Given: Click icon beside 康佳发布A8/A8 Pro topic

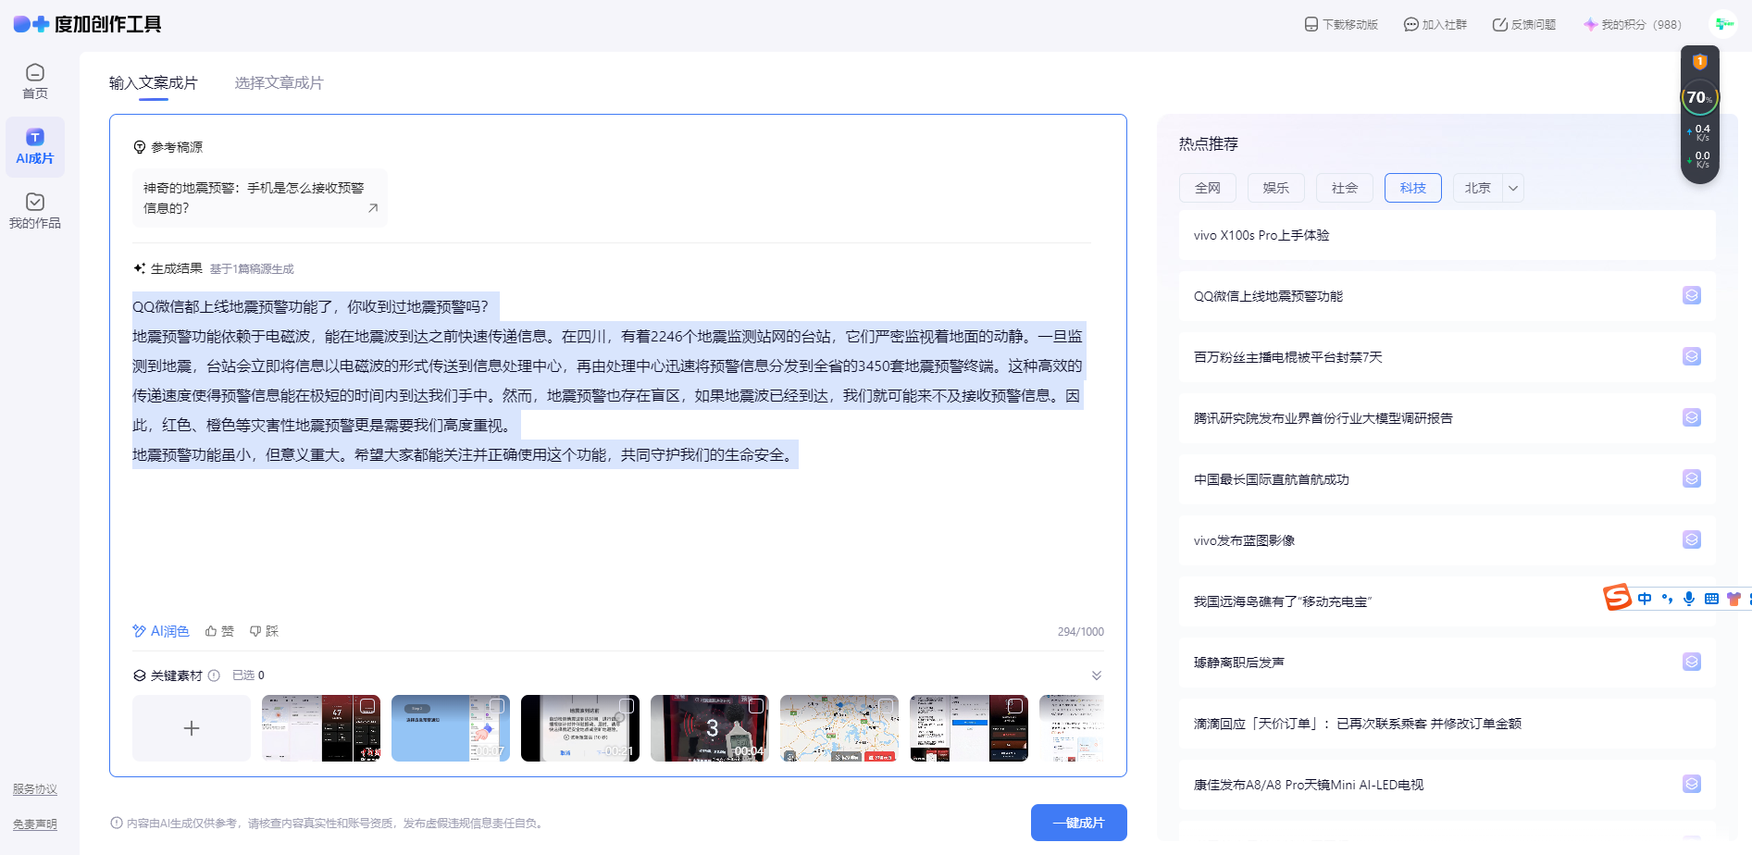Looking at the screenshot, I should click(1692, 784).
